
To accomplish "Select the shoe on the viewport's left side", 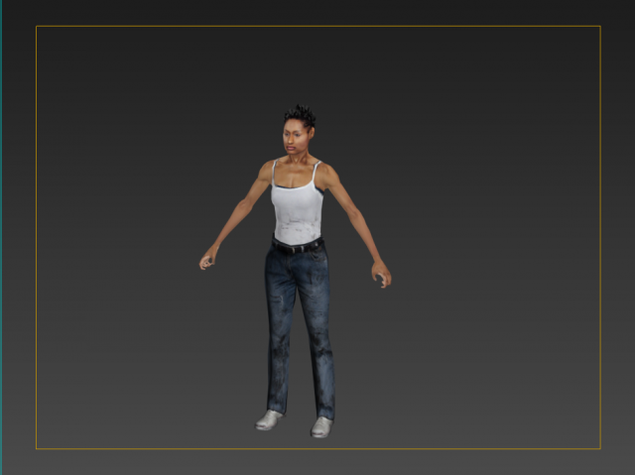I will coord(268,419).
